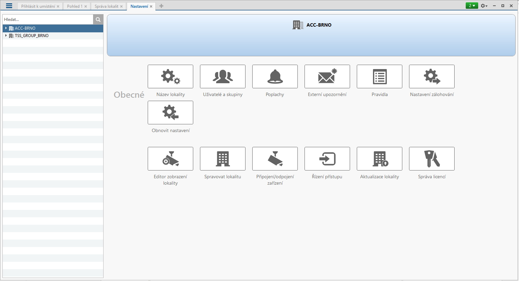Open Název lokality settings icon
The image size is (519, 281).
click(x=170, y=76)
